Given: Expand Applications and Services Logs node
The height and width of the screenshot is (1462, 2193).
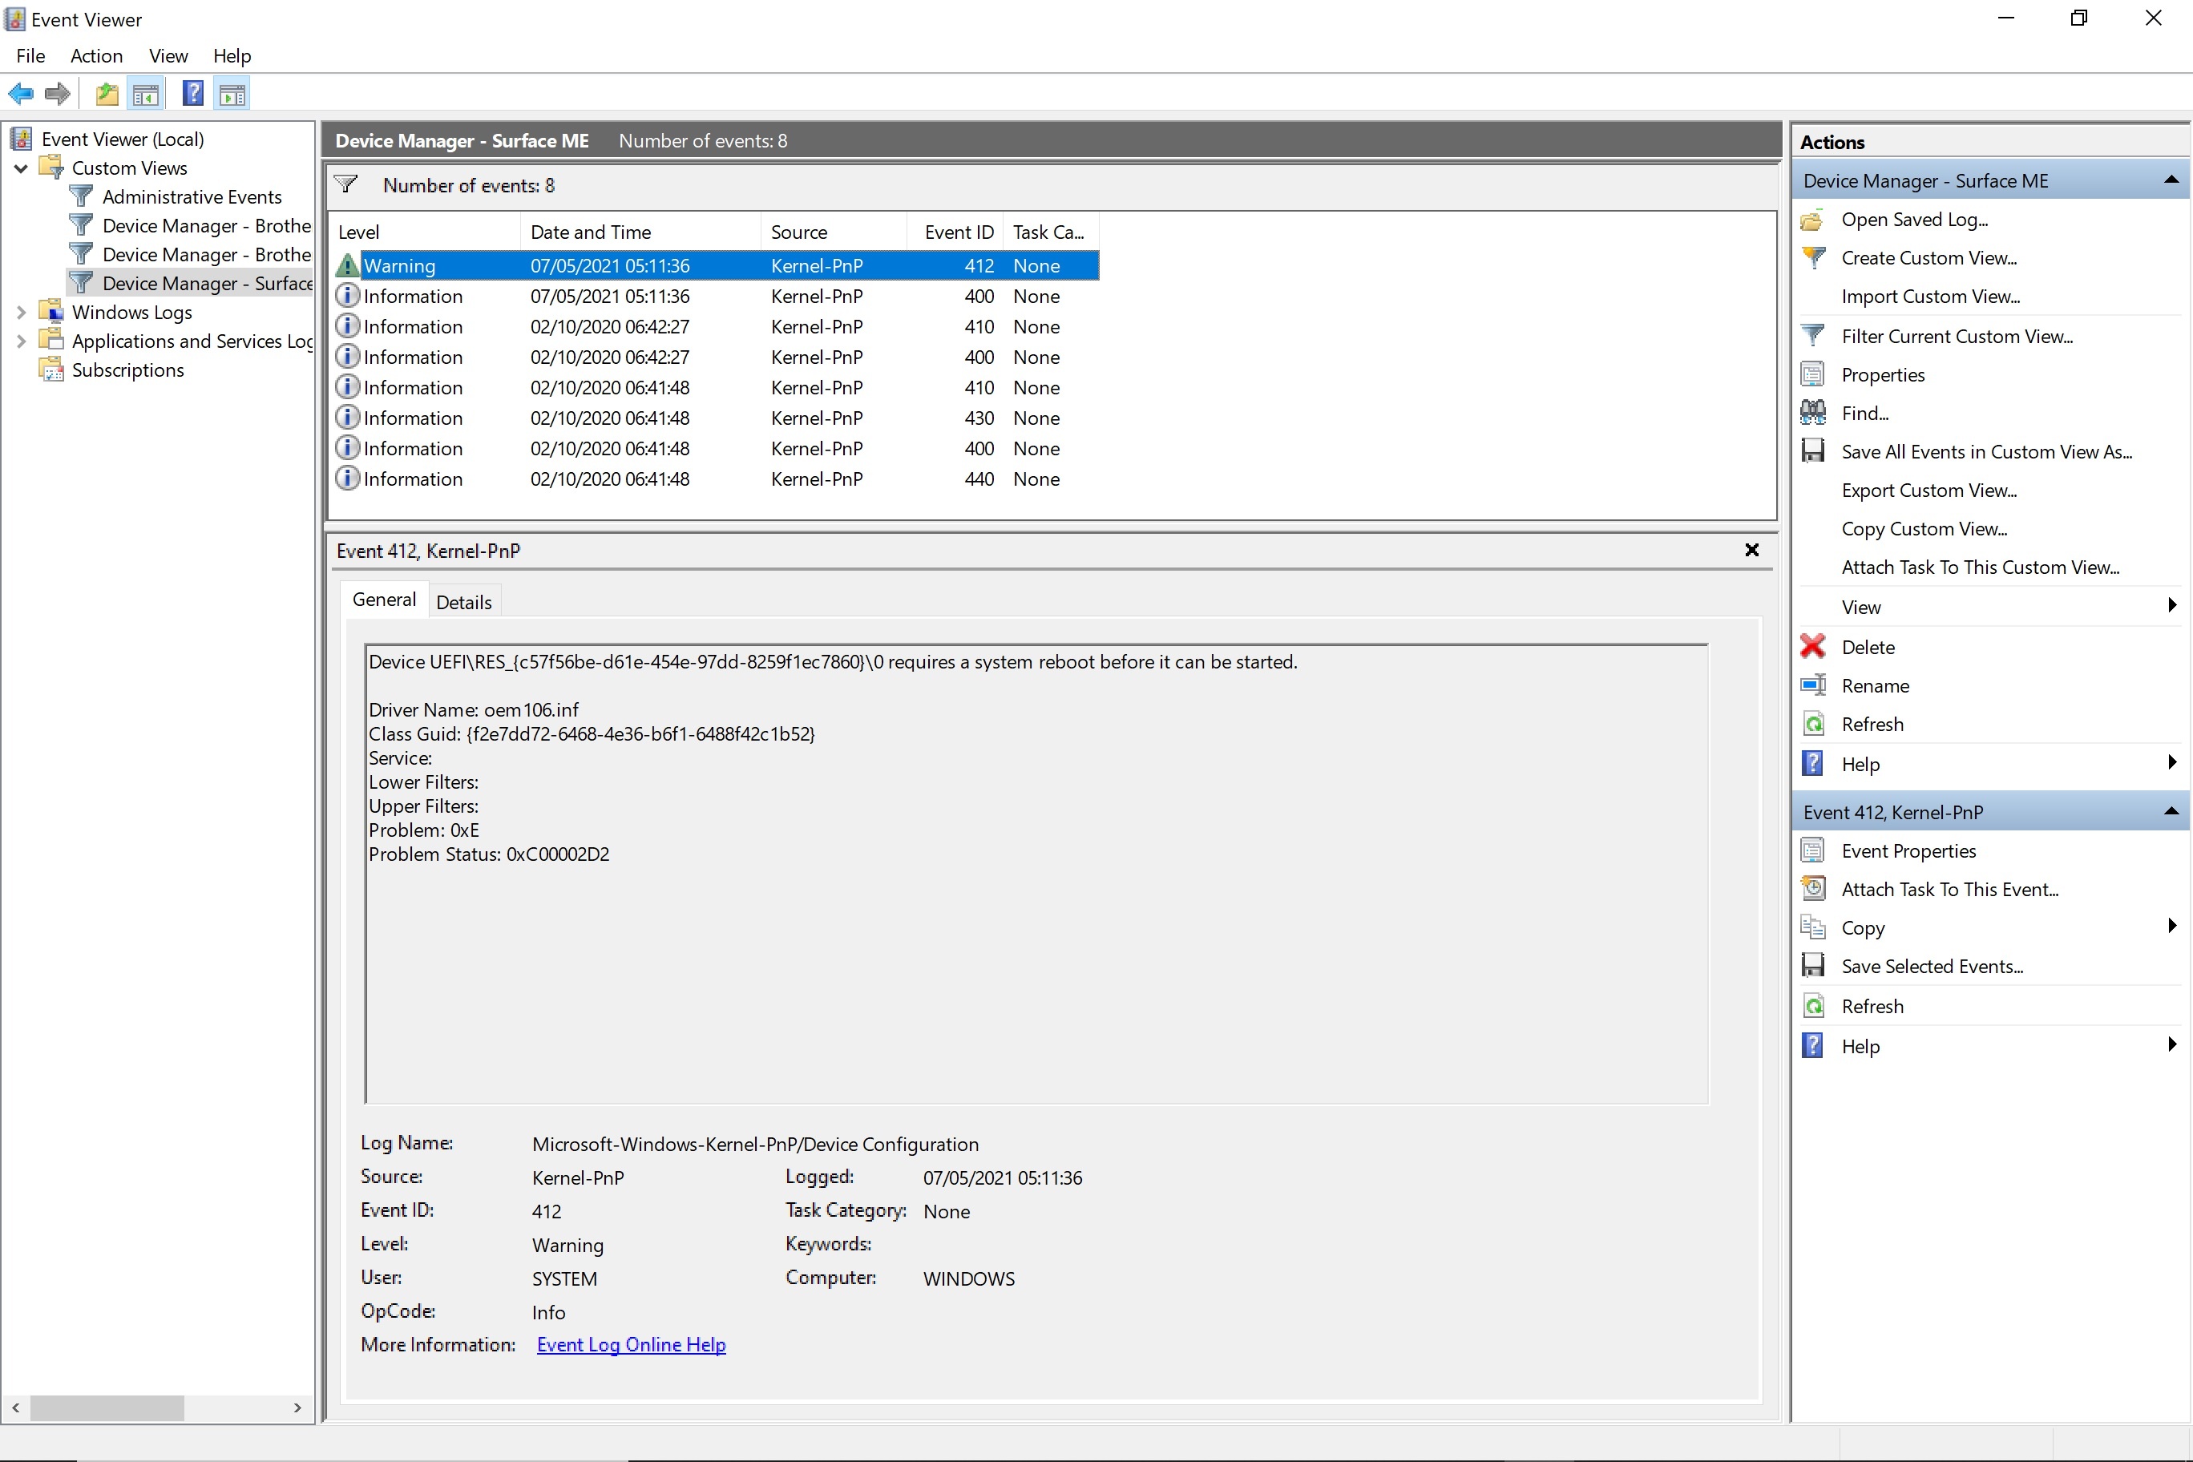Looking at the screenshot, I should pos(21,341).
